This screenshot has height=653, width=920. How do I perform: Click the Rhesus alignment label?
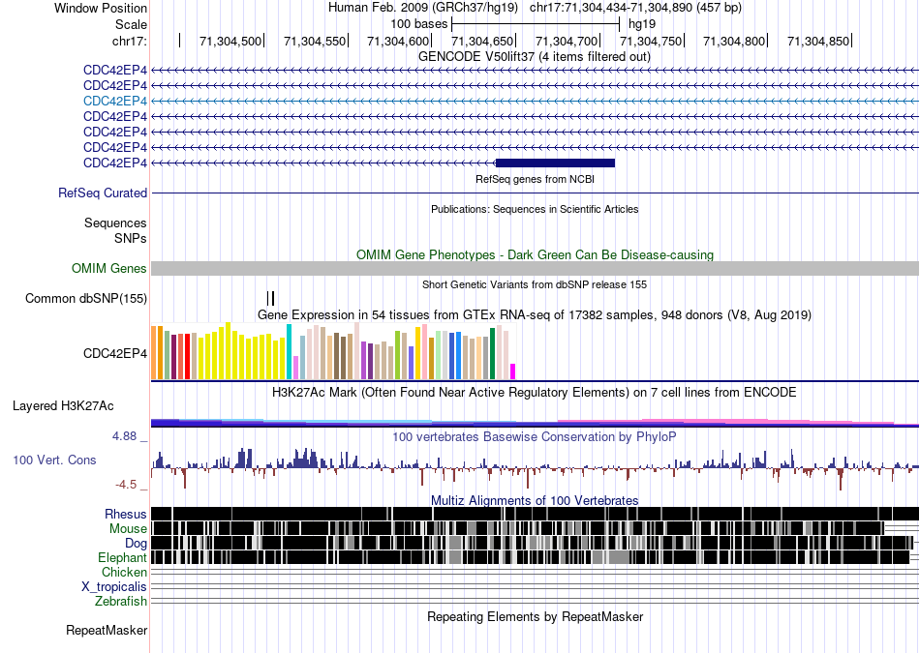coord(126,514)
